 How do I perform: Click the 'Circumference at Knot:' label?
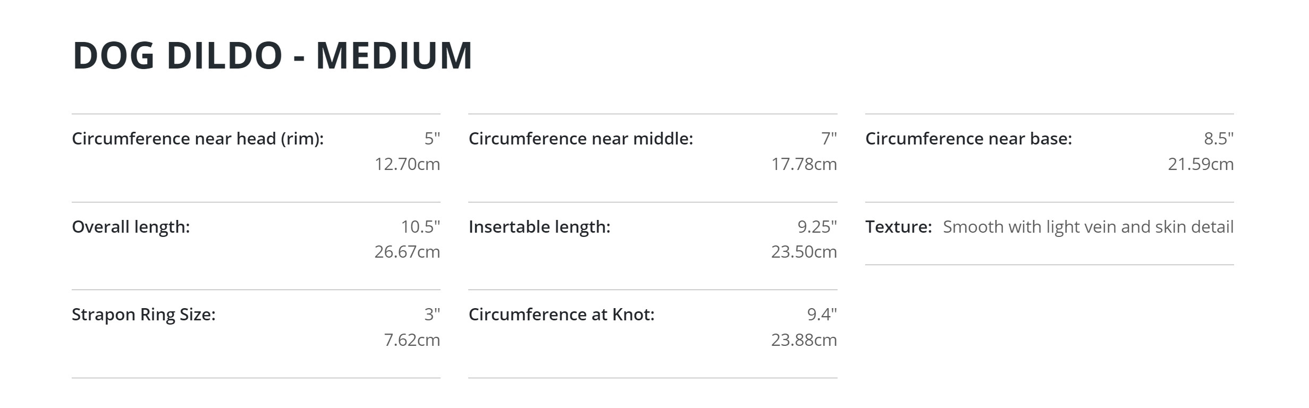pos(561,314)
